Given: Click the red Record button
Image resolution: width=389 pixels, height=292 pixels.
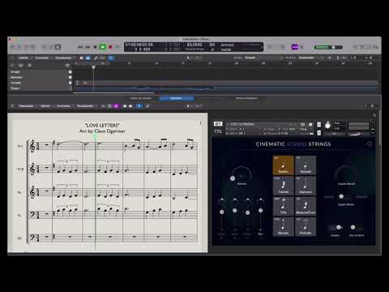Looking at the screenshot, I should point(110,47).
